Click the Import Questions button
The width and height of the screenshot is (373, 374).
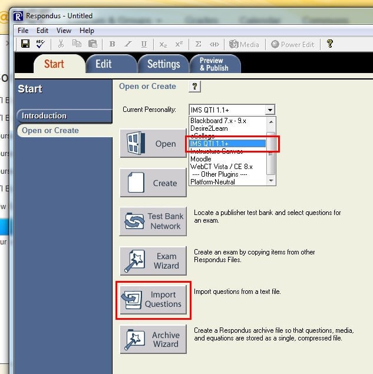pyautogui.click(x=153, y=300)
